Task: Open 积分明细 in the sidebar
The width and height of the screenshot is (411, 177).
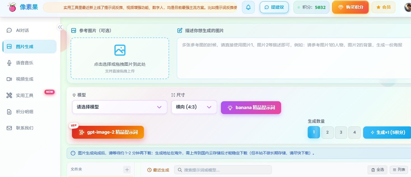Action: (x=29, y=112)
